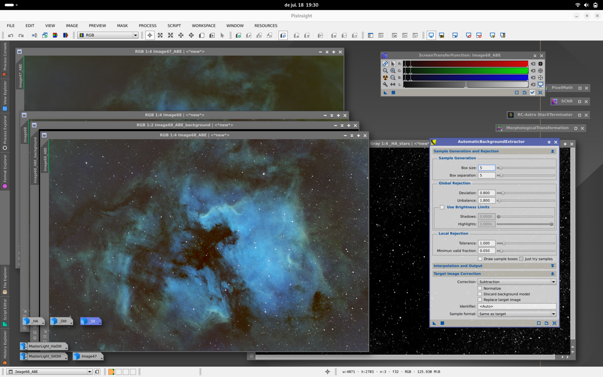603x377 pixels.
Task: Open the Correction dropdown set to Subtraction
Action: [x=517, y=282]
